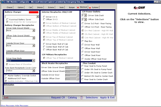Click Apply & Exit

pyautogui.click(x=107, y=97)
